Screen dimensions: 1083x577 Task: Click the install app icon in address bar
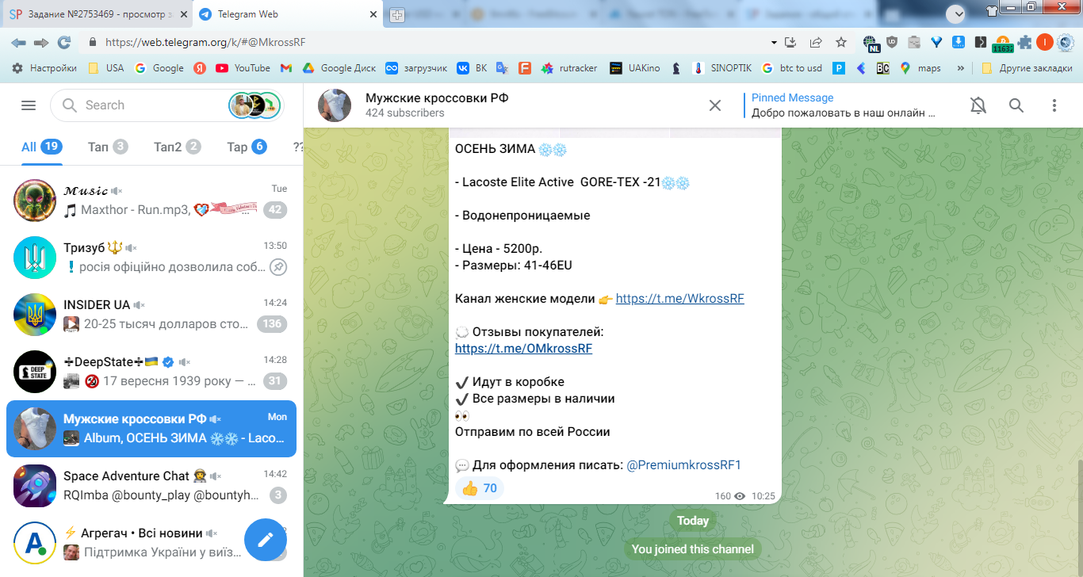click(790, 42)
